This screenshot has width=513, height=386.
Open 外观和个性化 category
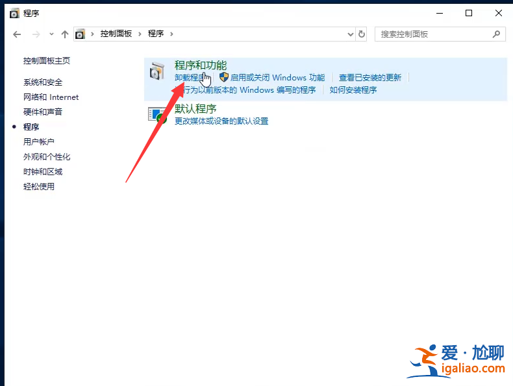click(47, 157)
